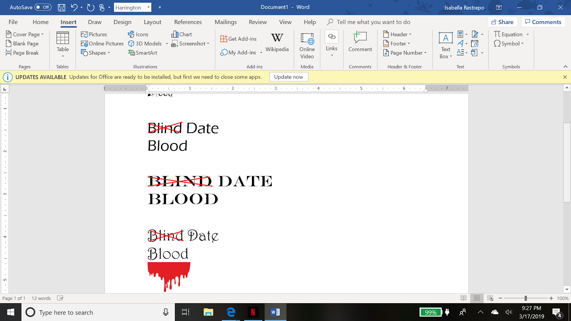The width and height of the screenshot is (571, 321).
Task: Switch to the Draw tab
Action: pos(95,22)
